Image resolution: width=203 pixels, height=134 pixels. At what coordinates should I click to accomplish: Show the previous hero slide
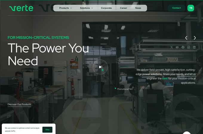click(186, 38)
